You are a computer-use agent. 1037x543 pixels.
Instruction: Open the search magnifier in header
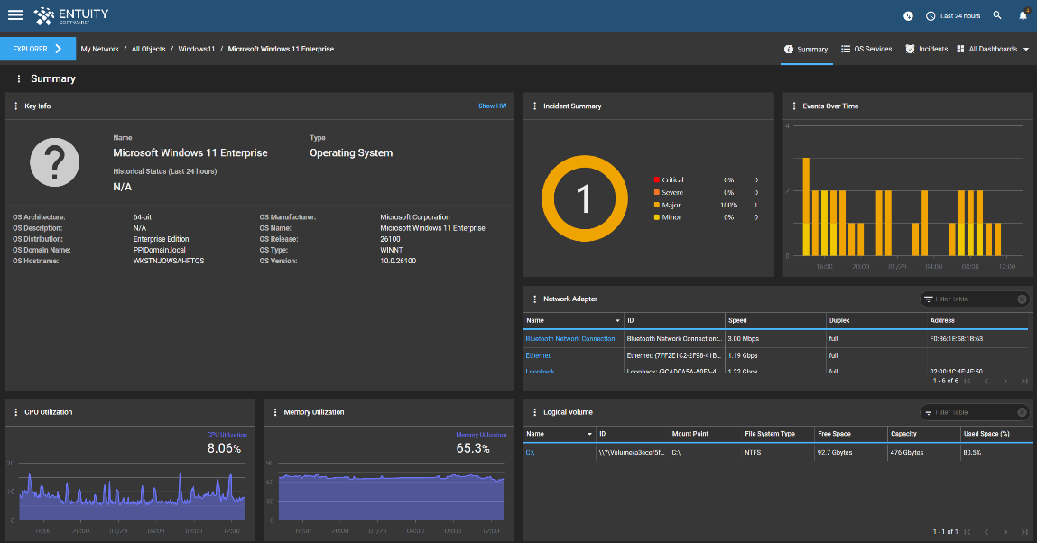point(997,15)
